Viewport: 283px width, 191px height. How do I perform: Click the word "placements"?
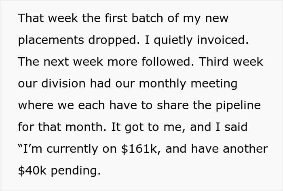(x=51, y=40)
